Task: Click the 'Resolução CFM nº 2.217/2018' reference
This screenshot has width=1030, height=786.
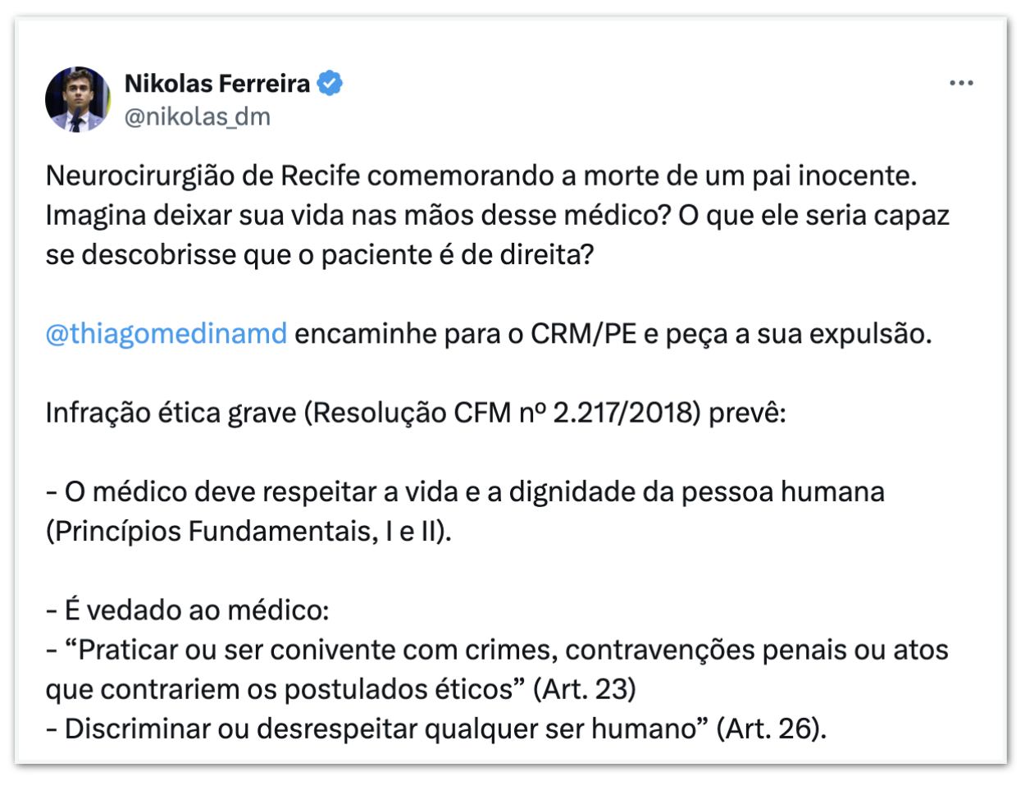Action: (x=502, y=412)
